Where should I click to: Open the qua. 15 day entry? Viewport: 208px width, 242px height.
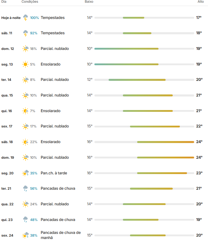(x=104, y=95)
